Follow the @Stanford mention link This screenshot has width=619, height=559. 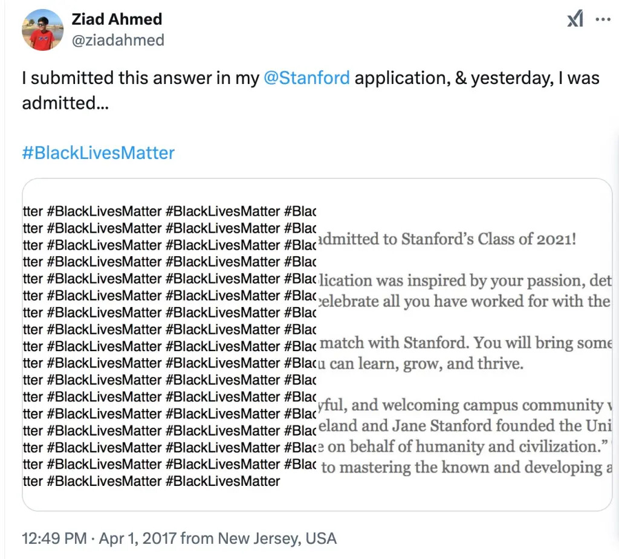pos(306,78)
